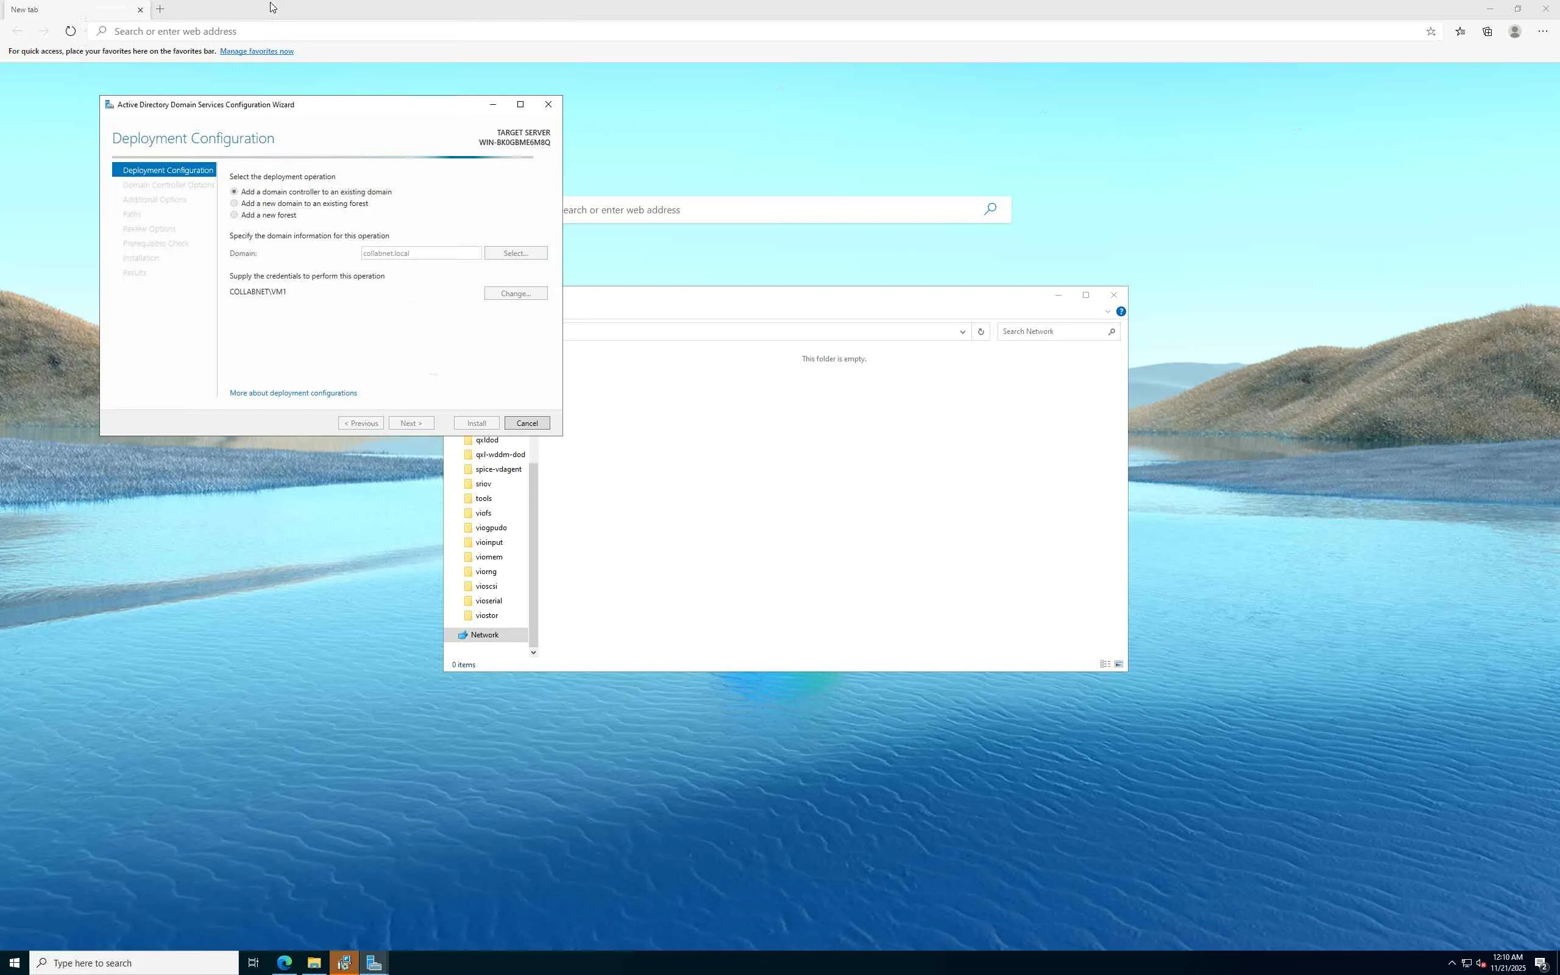
Task: Expand the File Explorer ribbon chevron
Action: pyautogui.click(x=1107, y=311)
